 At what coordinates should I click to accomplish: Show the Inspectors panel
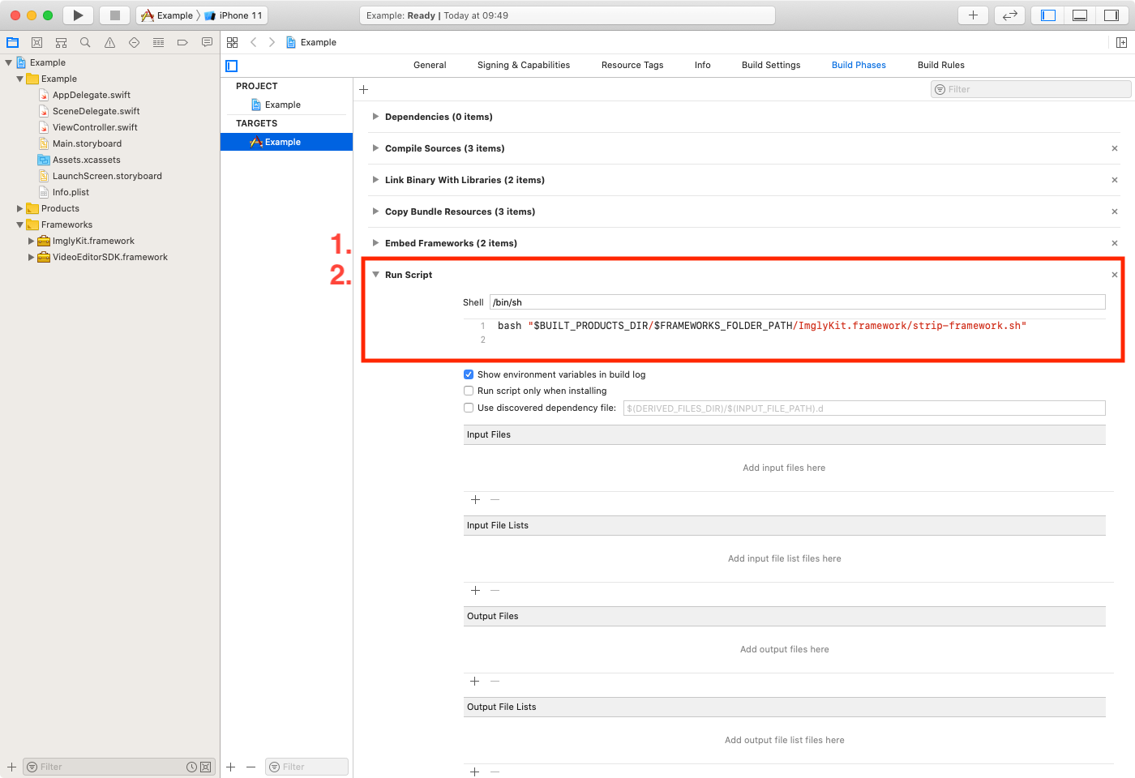[1111, 15]
